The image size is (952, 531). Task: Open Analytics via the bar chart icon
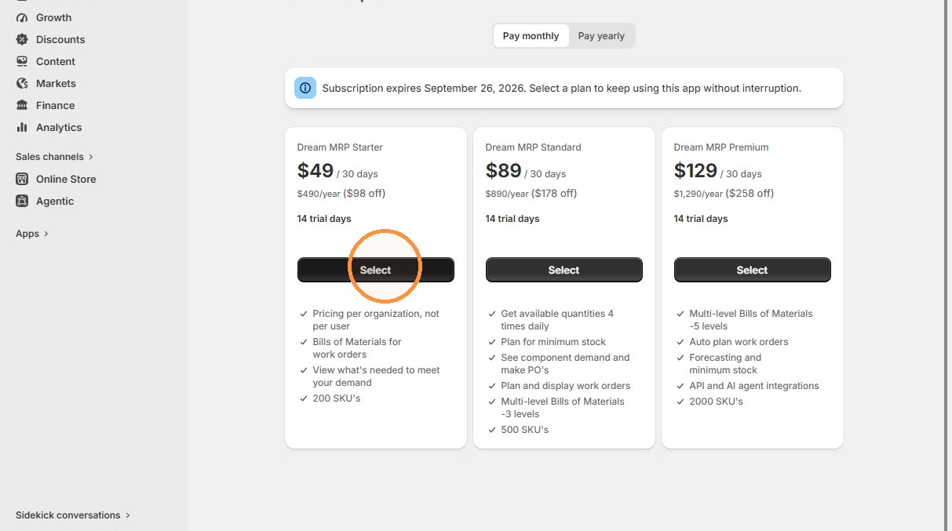22,127
